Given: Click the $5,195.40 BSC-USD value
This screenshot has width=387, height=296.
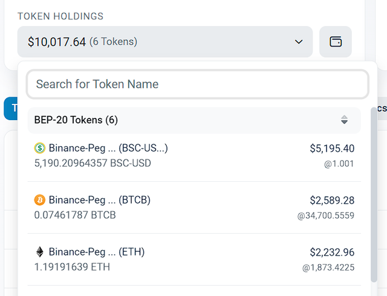Looking at the screenshot, I should click(x=332, y=149).
